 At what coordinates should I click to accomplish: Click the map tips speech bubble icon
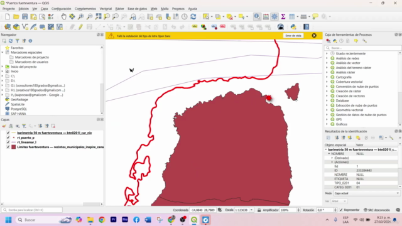(x=315, y=17)
